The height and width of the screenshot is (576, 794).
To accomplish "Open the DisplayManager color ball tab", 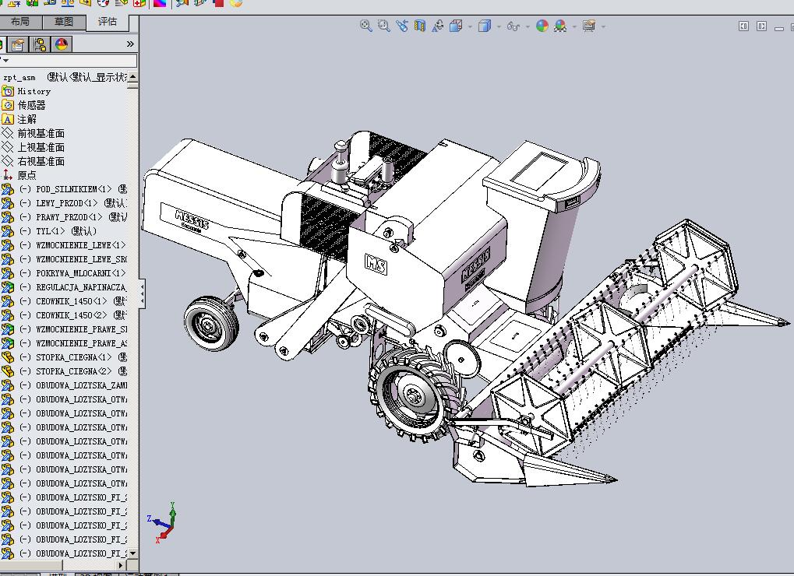I will 61,44.
